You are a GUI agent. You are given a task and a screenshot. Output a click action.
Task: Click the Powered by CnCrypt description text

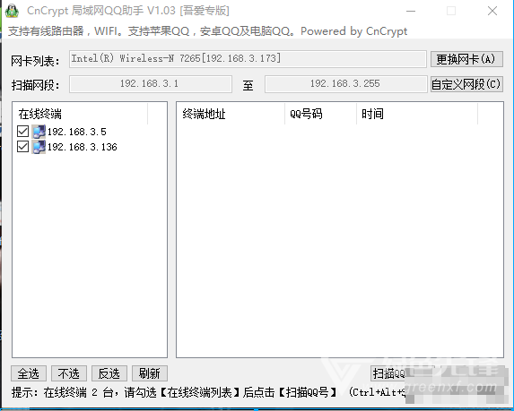(353, 31)
